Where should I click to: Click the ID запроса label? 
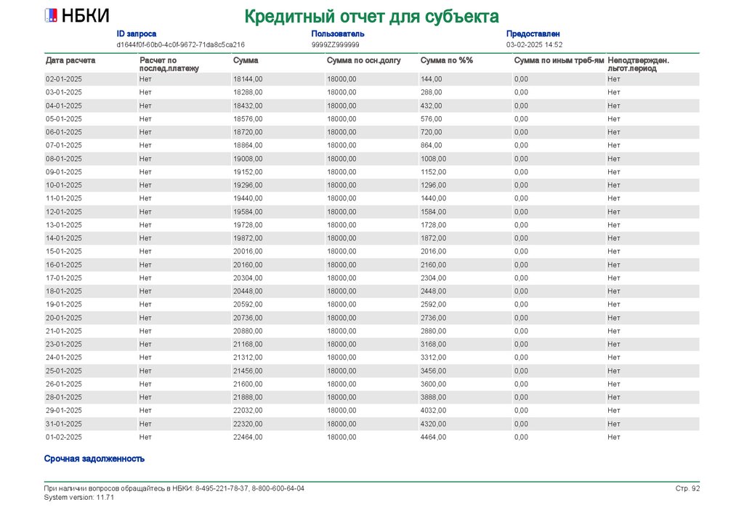tap(136, 33)
